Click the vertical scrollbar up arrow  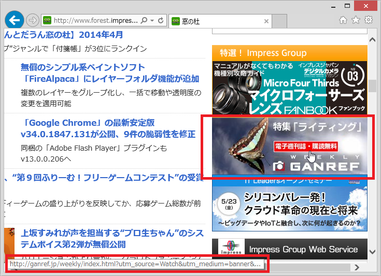coord(372,39)
